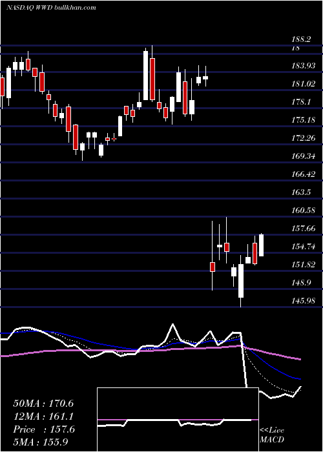The height and width of the screenshot is (452, 323).
Task: Click the long white candle bottoming near 145.98
Action: click(x=241, y=281)
